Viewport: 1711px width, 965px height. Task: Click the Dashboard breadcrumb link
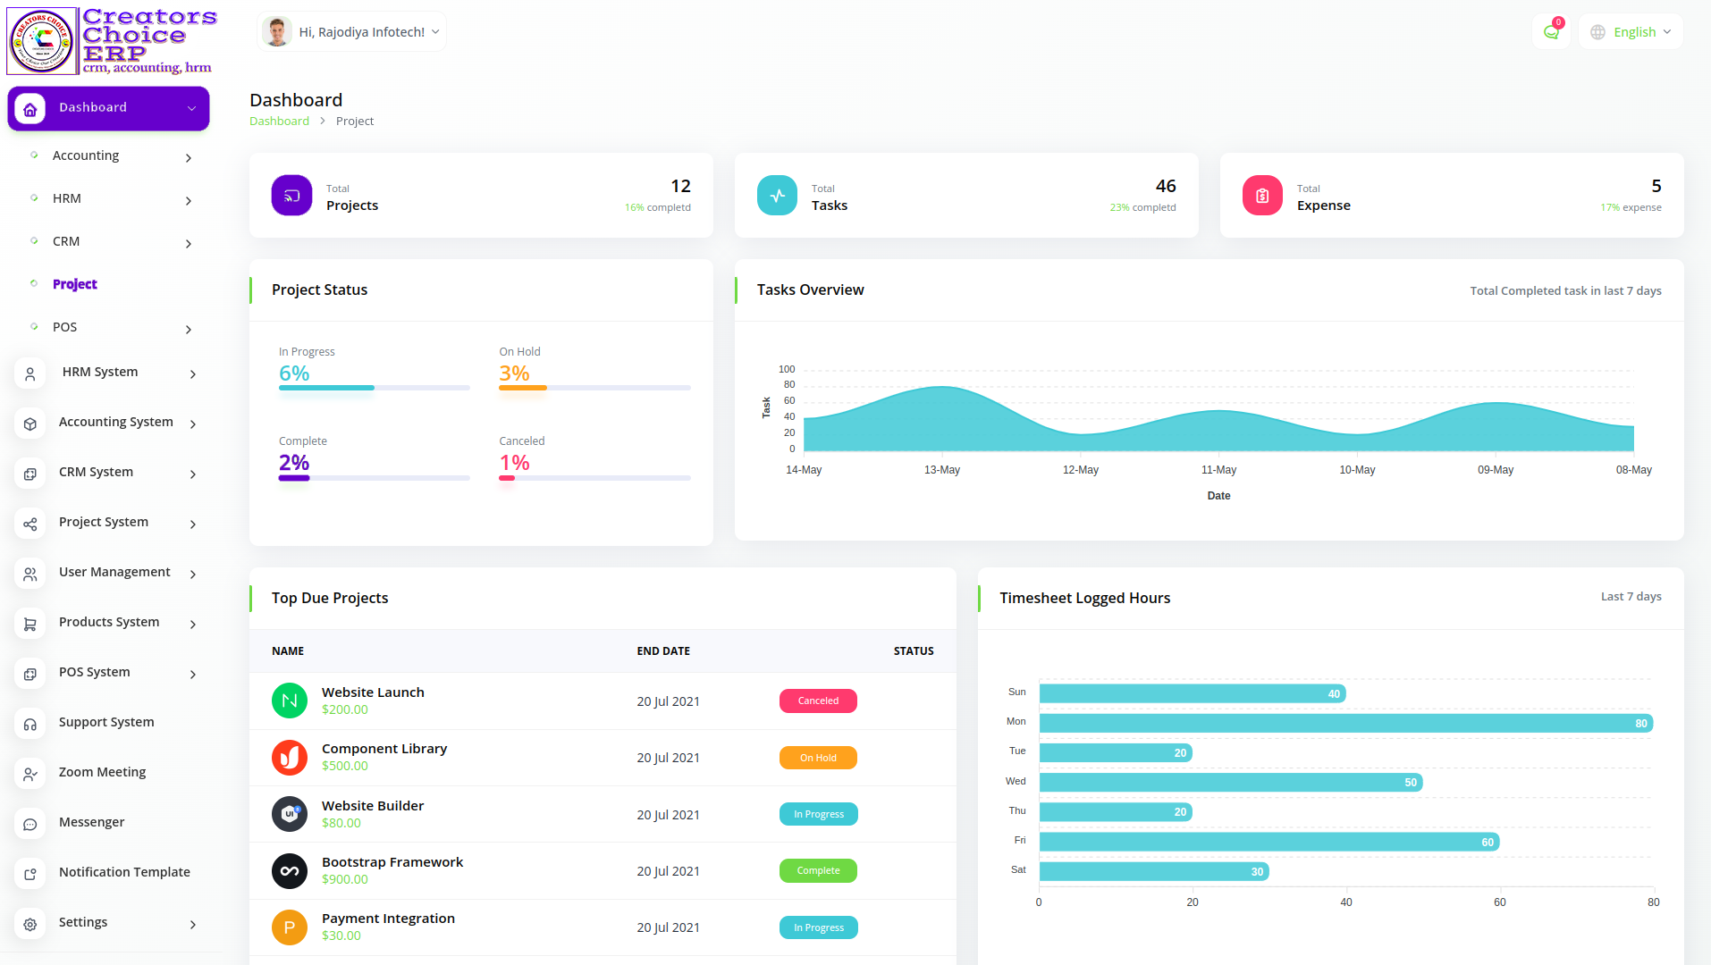279,122
